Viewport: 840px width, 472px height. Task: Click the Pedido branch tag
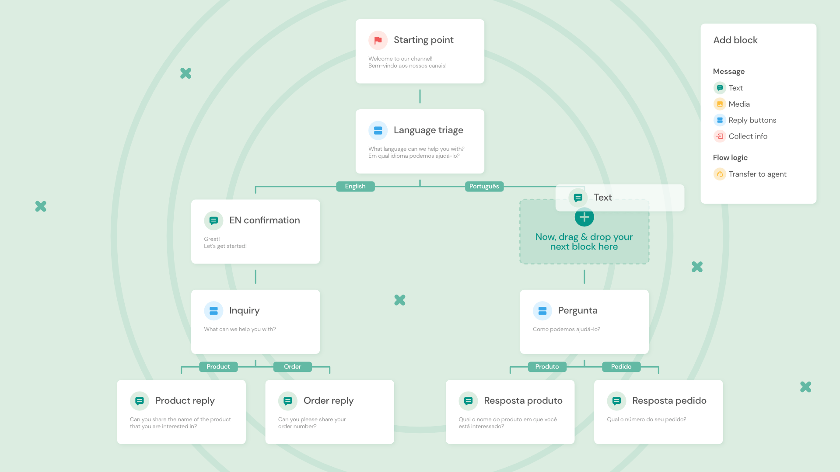coord(621,367)
